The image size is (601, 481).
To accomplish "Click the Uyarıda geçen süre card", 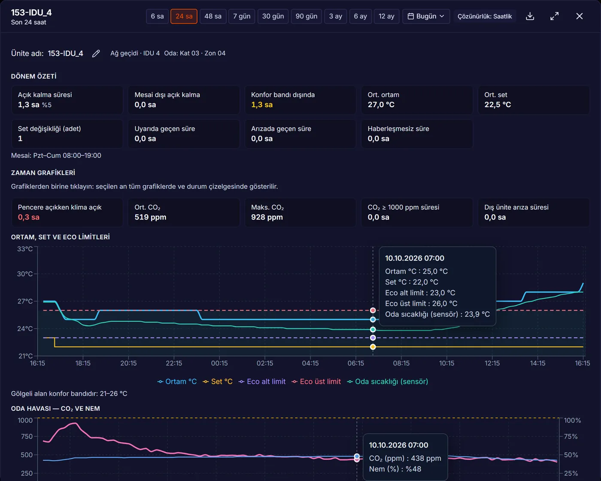I will point(184,134).
